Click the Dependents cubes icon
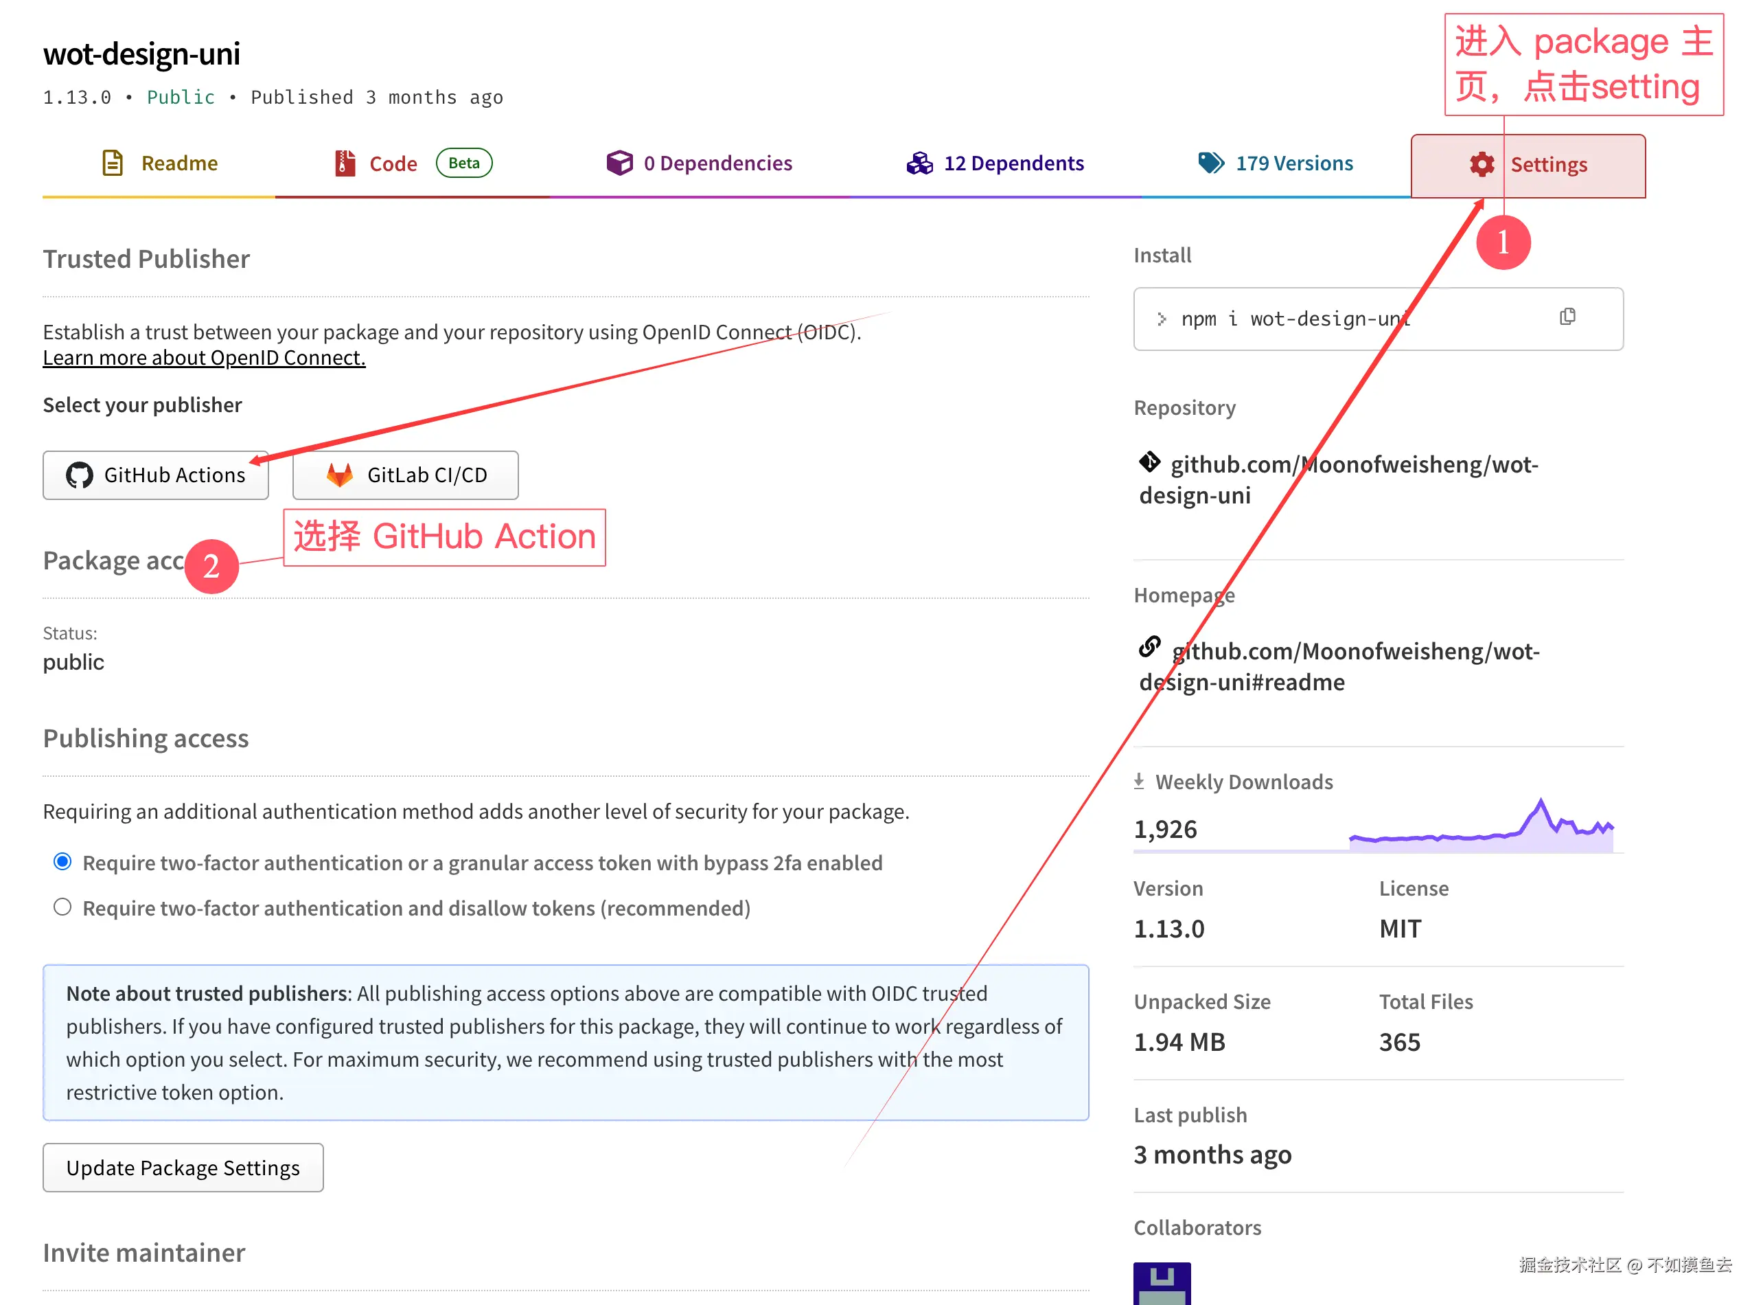The width and height of the screenshot is (1763, 1305). (919, 163)
